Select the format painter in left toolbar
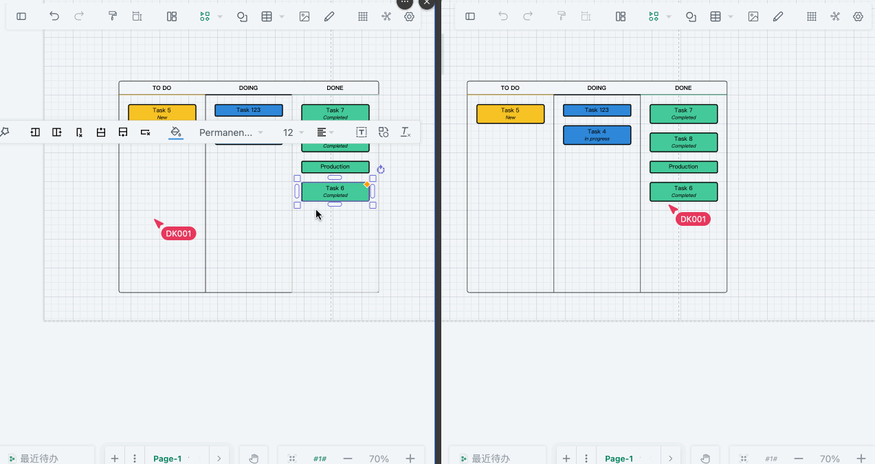 [113, 16]
